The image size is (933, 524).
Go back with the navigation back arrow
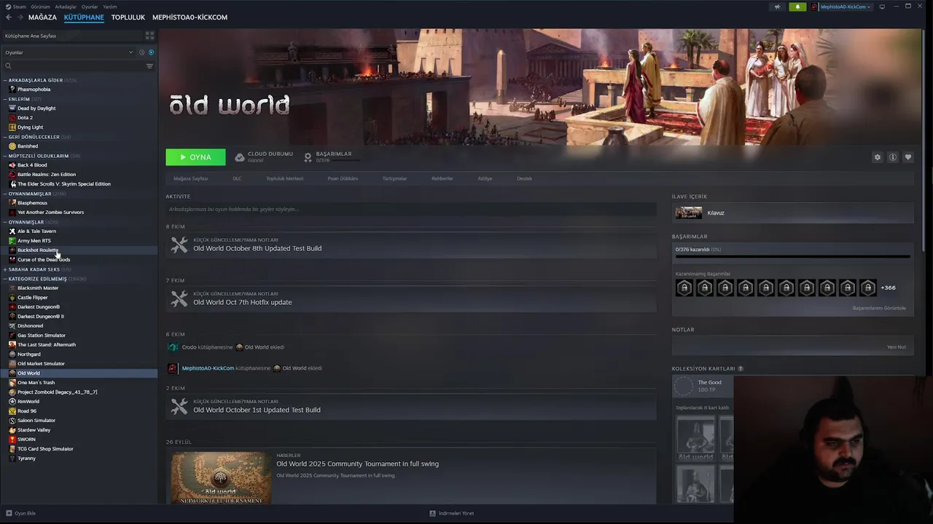[9, 17]
